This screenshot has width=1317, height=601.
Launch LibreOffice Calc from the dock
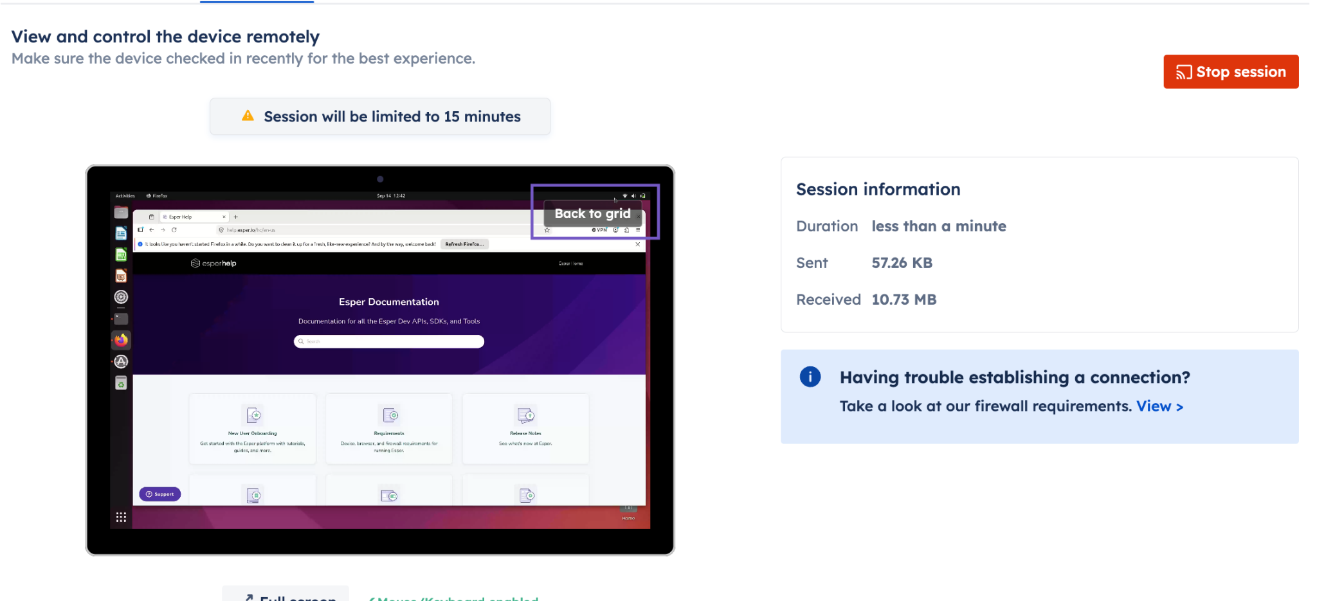121,255
